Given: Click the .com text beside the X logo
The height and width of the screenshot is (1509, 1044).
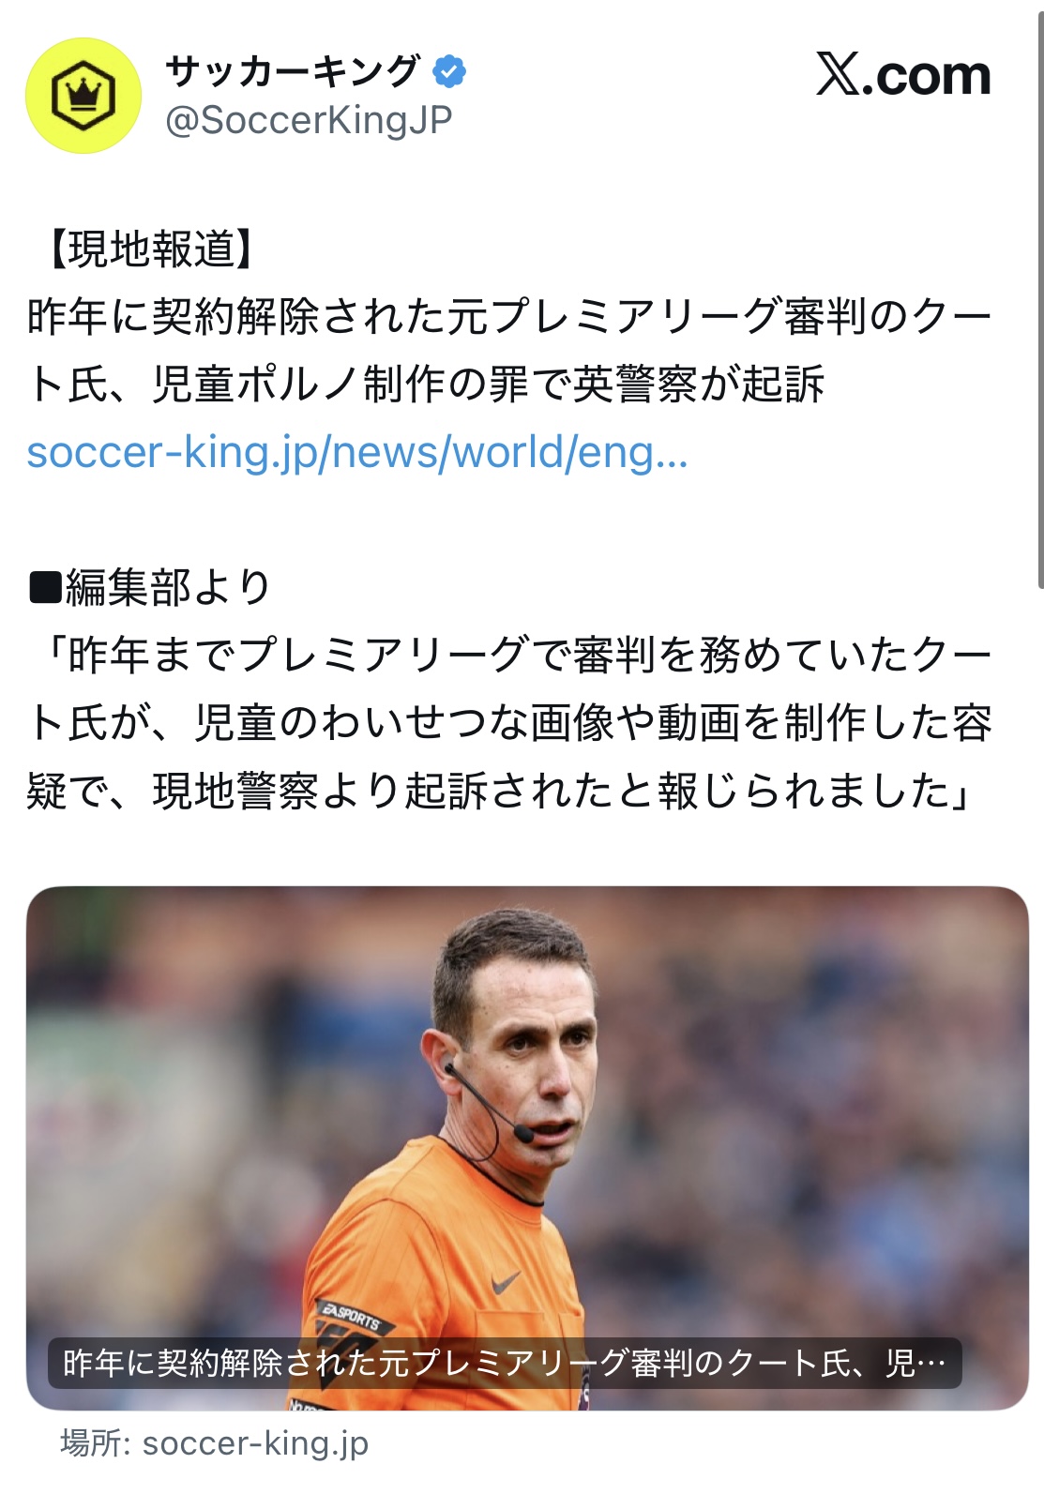Looking at the screenshot, I should pos(926,76).
